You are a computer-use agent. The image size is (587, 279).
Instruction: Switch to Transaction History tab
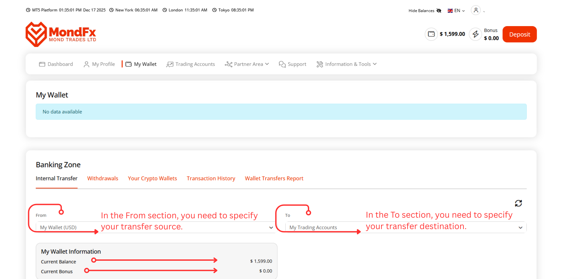click(211, 178)
